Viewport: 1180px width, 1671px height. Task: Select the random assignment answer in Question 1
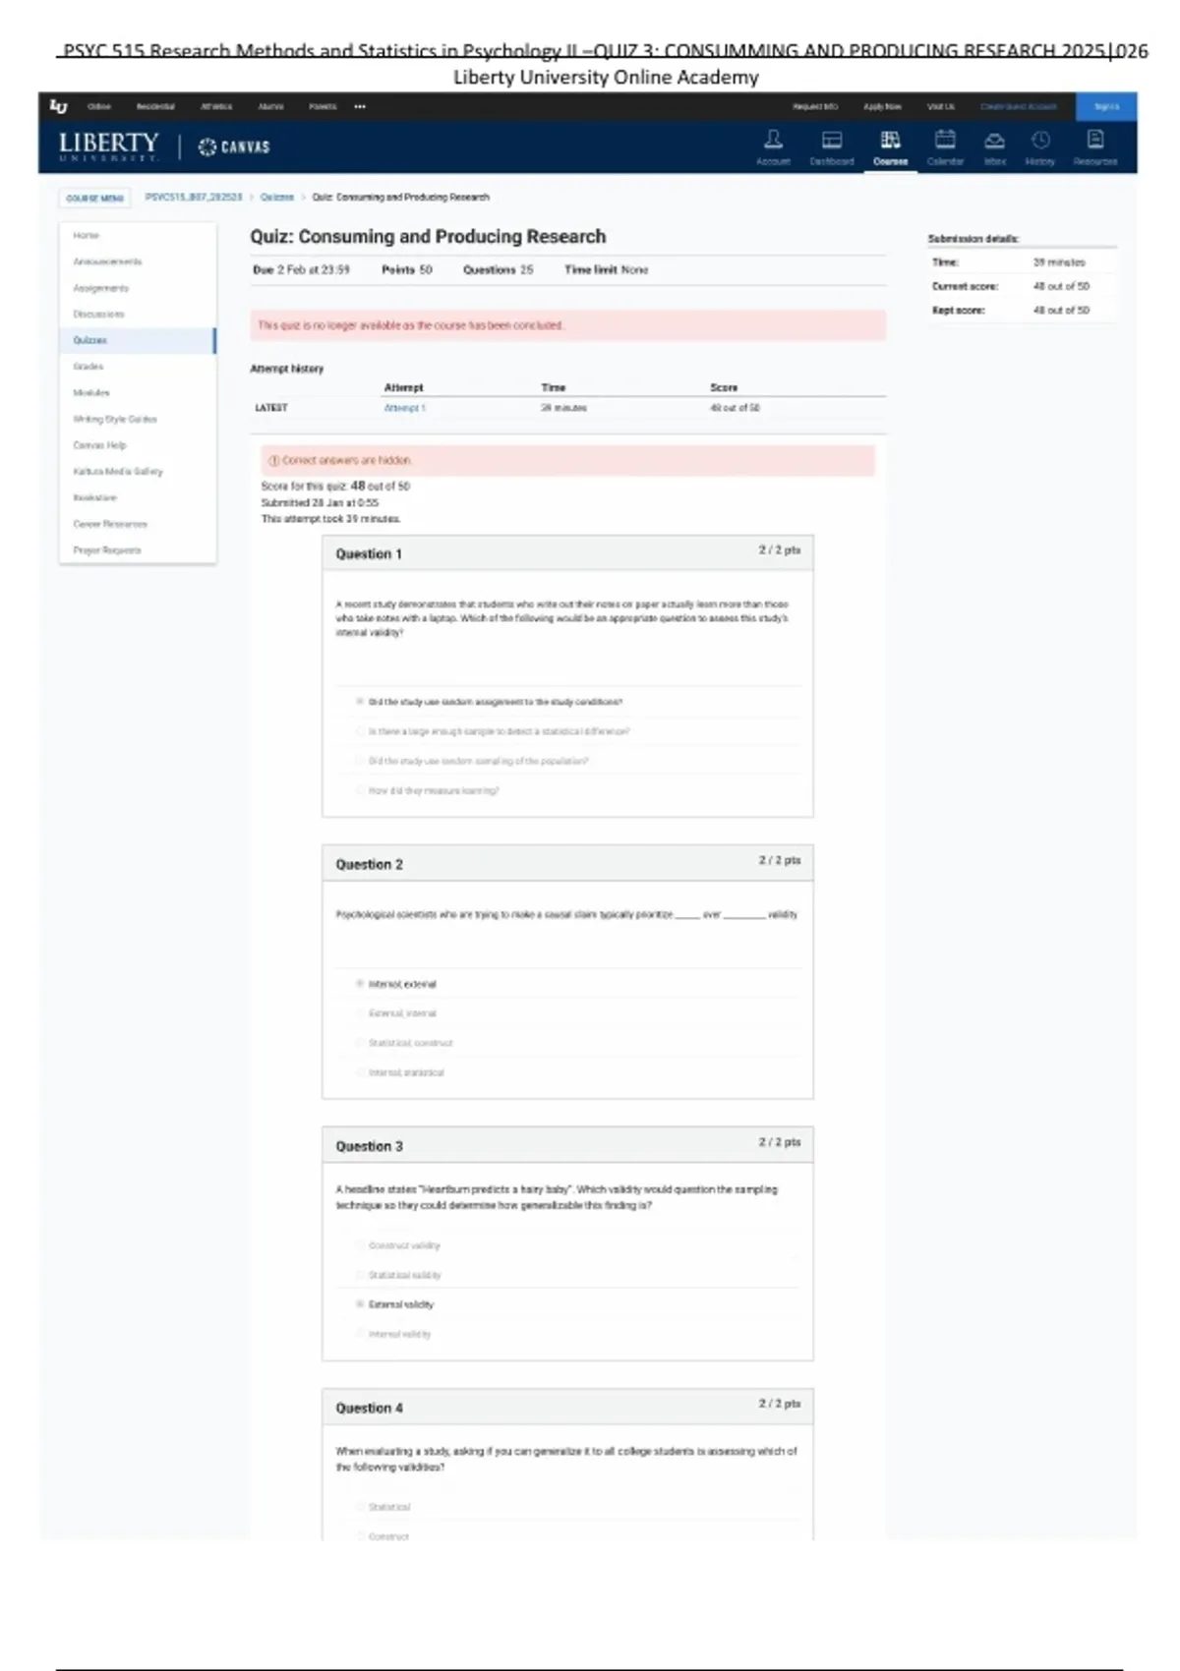click(x=360, y=702)
